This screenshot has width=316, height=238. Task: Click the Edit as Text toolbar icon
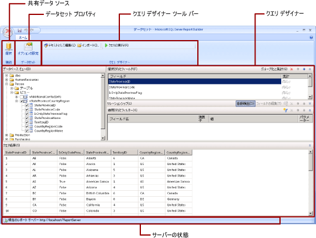(x=46, y=45)
